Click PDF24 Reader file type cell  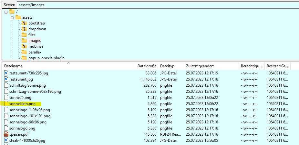point(170,134)
